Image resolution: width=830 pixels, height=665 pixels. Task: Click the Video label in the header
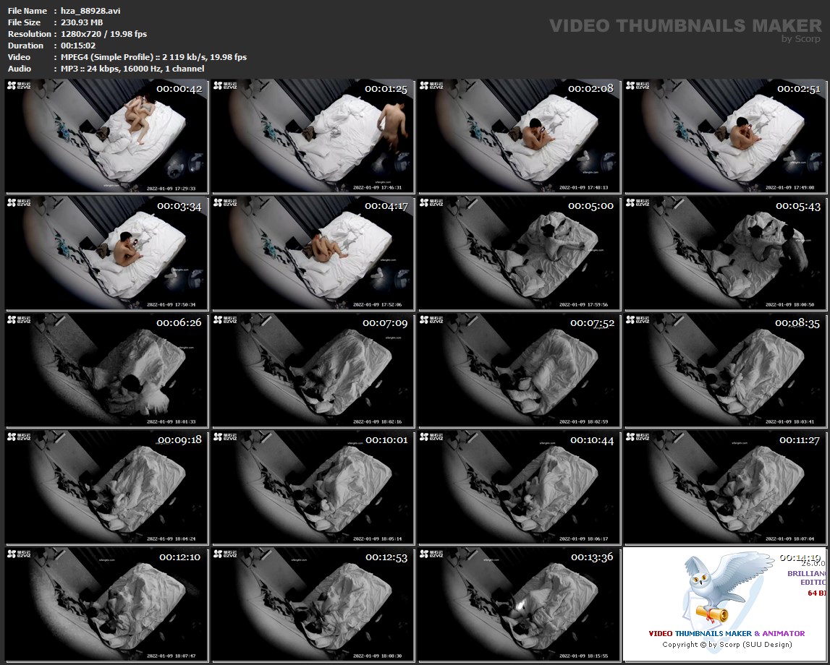(x=20, y=57)
